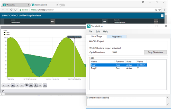Viewport: 171px width, 109px height.
Task: Click Trend 2 legend color marker
Action: 5,34
